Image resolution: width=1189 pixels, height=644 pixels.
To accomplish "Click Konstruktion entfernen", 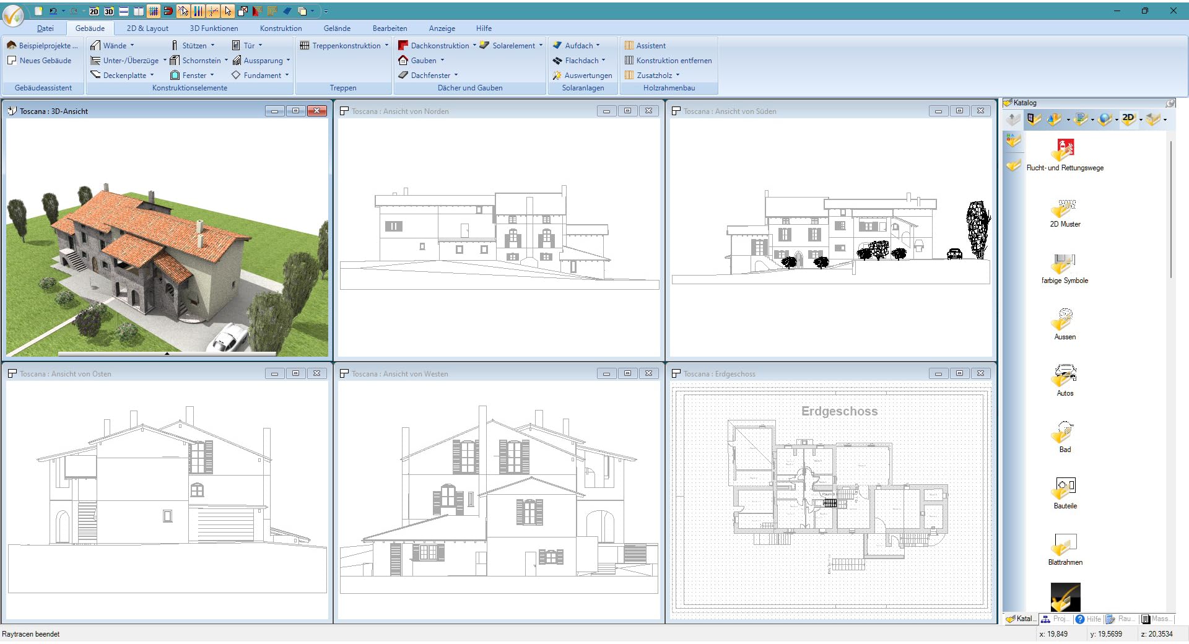I will [x=668, y=61].
